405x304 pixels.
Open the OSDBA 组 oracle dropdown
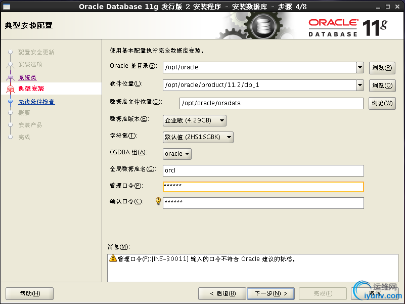177,154
